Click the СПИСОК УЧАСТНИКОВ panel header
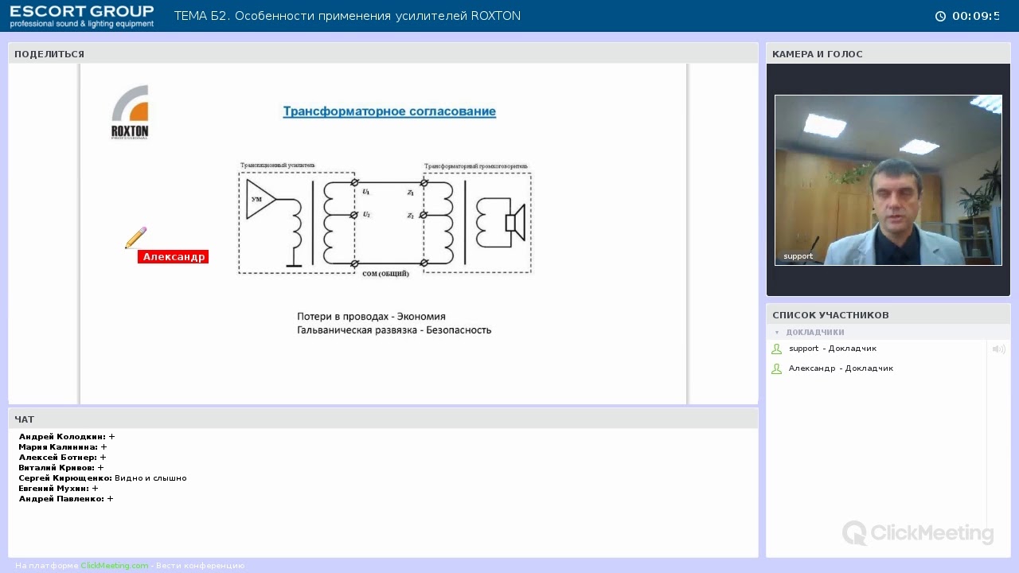1019x573 pixels. (x=888, y=314)
